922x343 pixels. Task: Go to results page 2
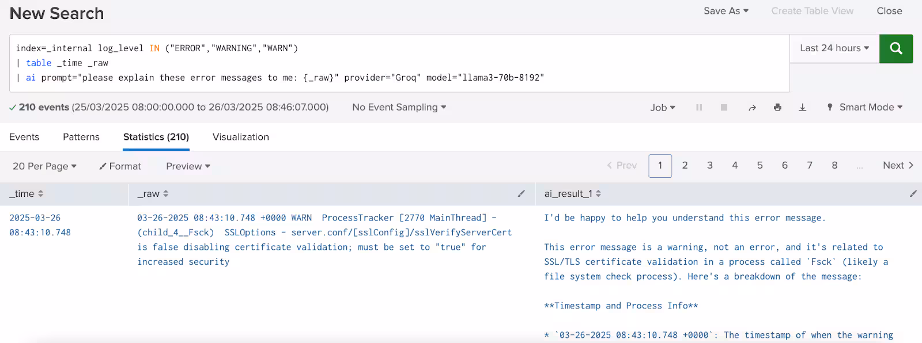685,166
